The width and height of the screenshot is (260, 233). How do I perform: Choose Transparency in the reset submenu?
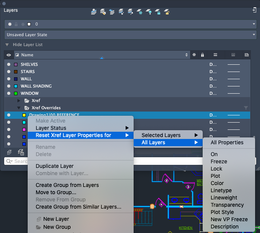point(229,205)
